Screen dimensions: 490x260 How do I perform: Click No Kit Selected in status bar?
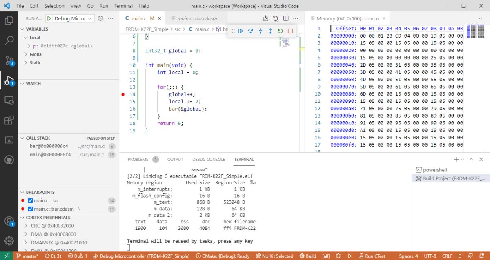(274, 256)
